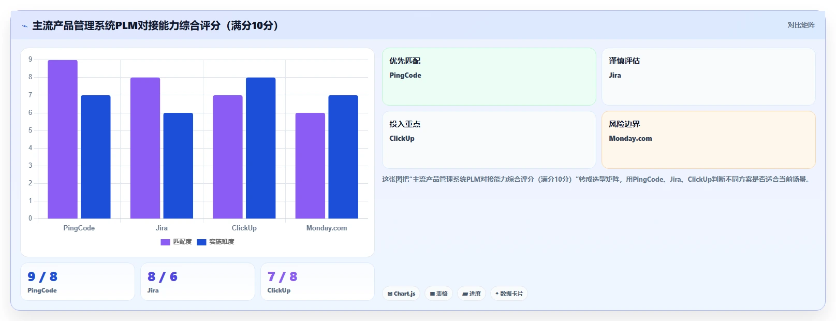The width and height of the screenshot is (836, 321).
Task: Click the Monday.com x-axis label
Action: click(327, 228)
